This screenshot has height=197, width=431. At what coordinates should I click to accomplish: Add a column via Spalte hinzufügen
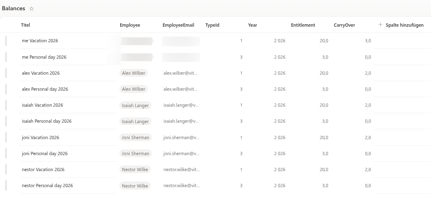coord(404,25)
